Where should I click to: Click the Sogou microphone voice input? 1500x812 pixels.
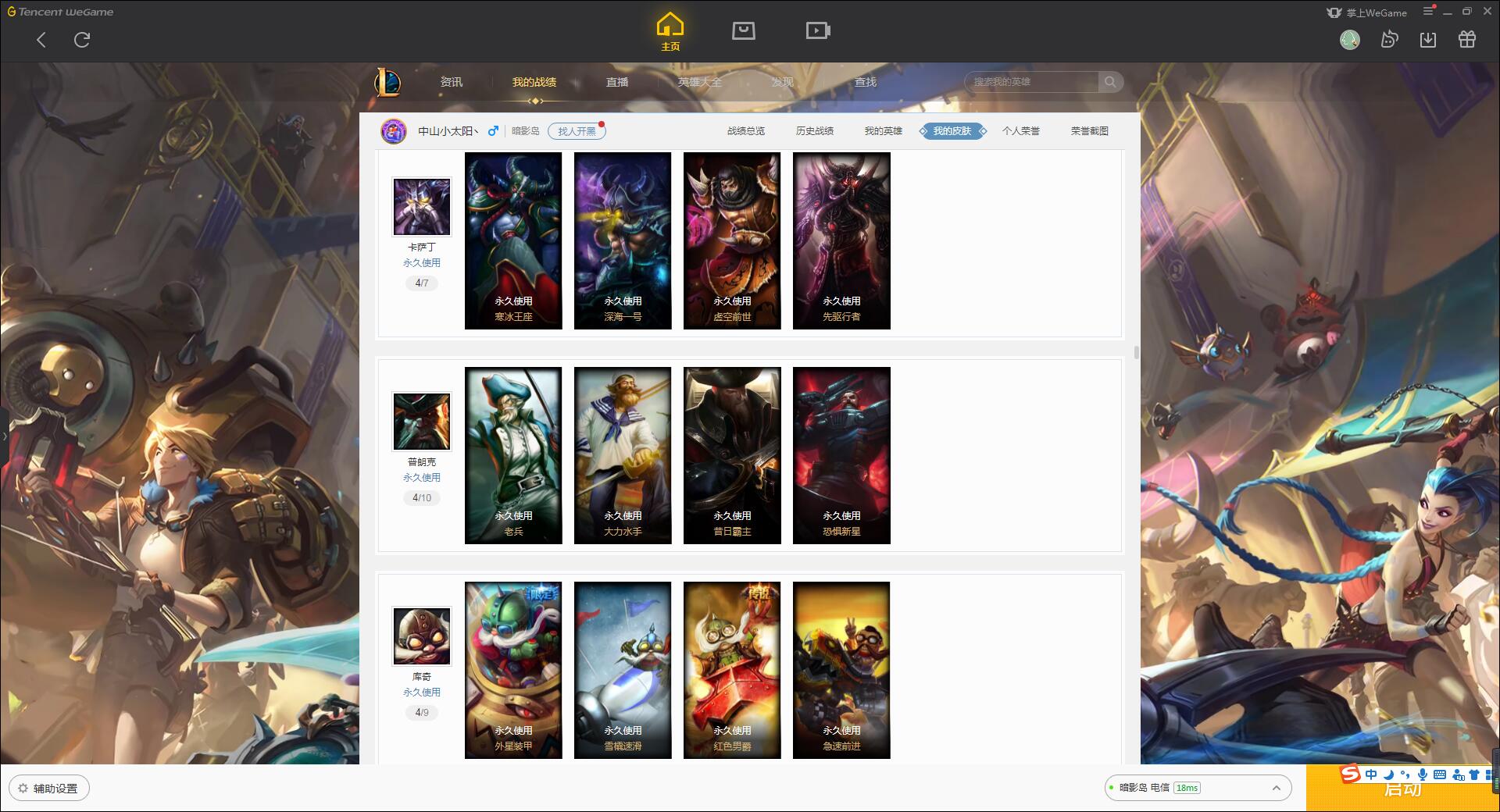click(x=1423, y=775)
